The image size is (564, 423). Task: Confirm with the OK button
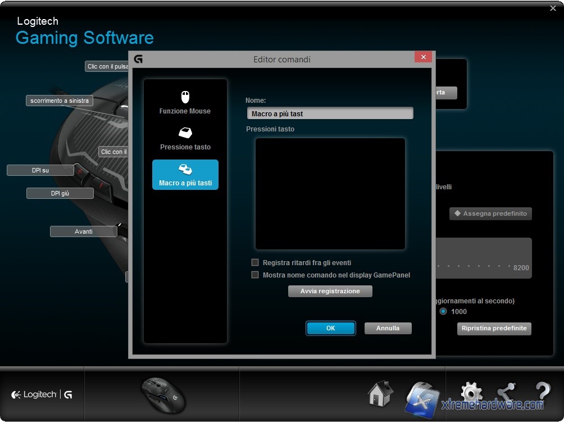point(330,328)
